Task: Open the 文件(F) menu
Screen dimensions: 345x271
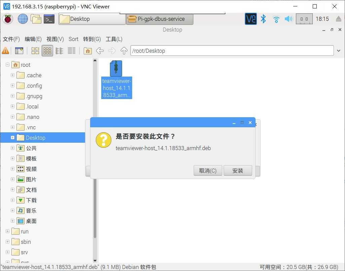Action: coord(11,39)
